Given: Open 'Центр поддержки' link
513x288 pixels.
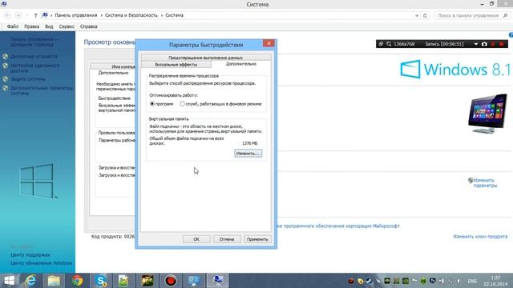Looking at the screenshot, I should click(30, 254).
